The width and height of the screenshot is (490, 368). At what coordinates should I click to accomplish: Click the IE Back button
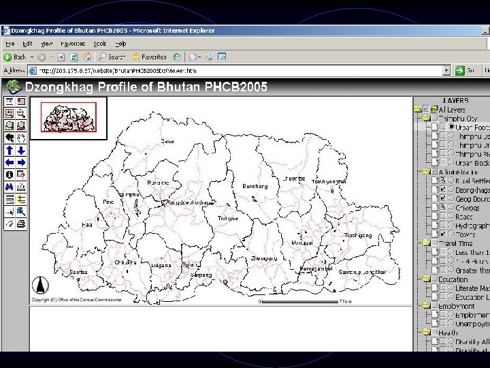click(x=15, y=57)
